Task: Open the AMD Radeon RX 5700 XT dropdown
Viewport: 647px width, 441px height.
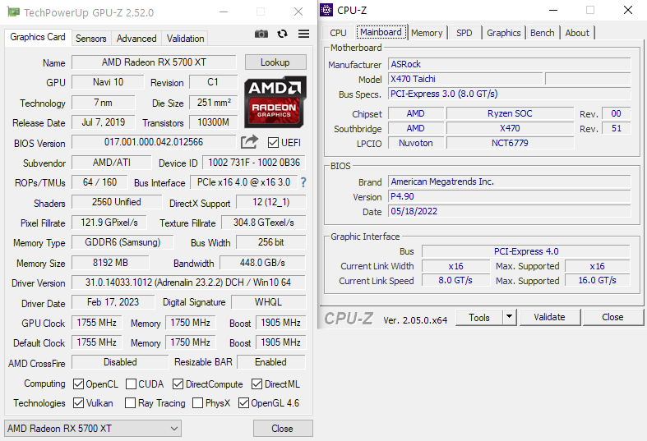Action: click(93, 429)
